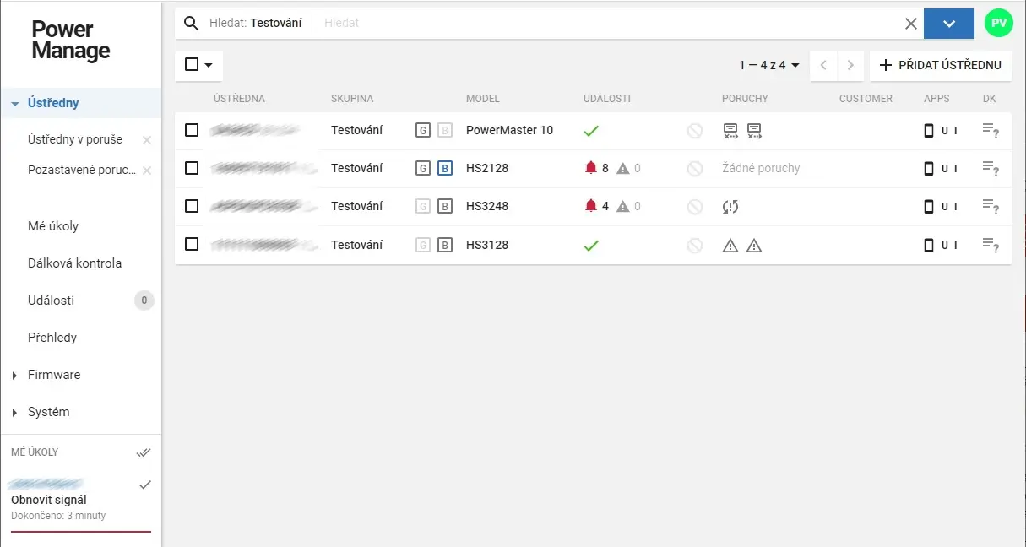Click the 'Hledat' search input field
Screen dimensions: 1026x547
pos(608,24)
